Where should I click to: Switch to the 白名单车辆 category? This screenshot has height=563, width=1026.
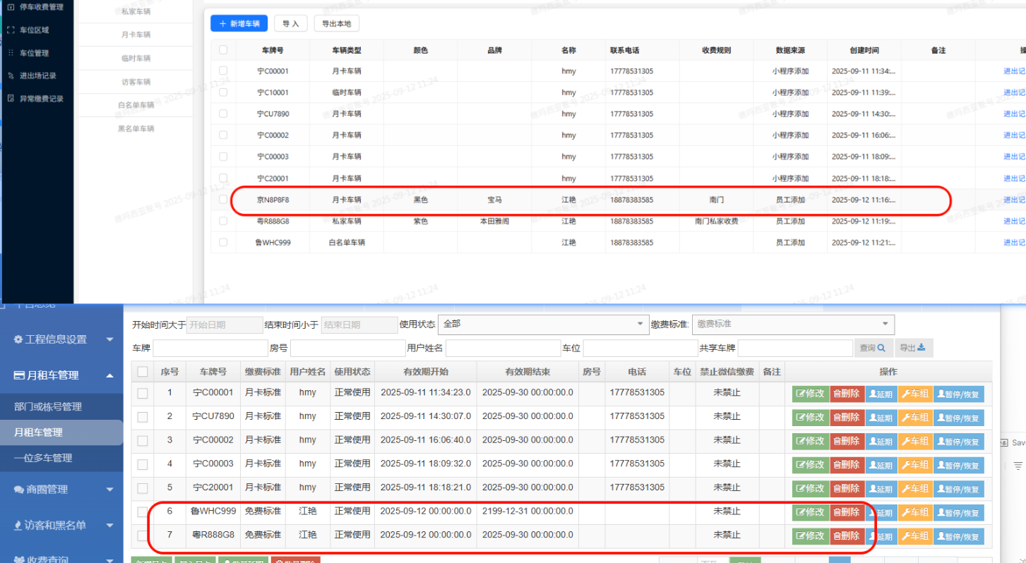pyautogui.click(x=136, y=105)
